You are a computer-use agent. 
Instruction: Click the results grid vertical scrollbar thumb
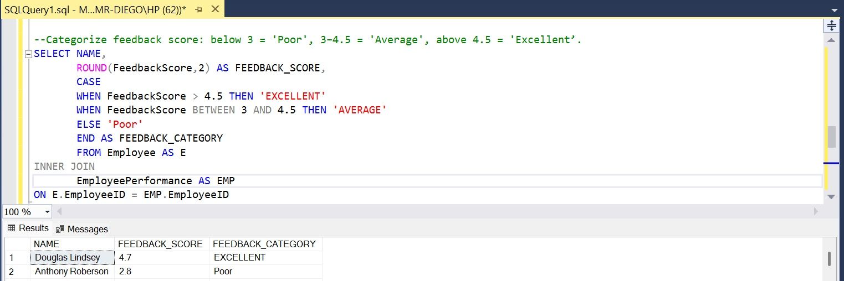(829, 259)
